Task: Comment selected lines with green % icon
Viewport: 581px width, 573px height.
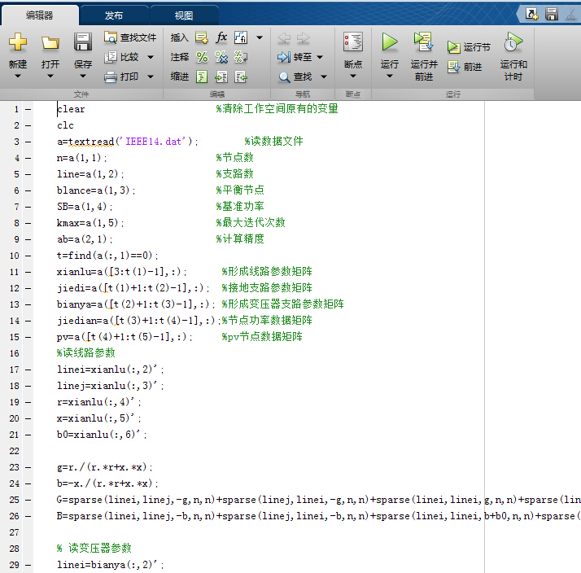Action: pos(202,57)
